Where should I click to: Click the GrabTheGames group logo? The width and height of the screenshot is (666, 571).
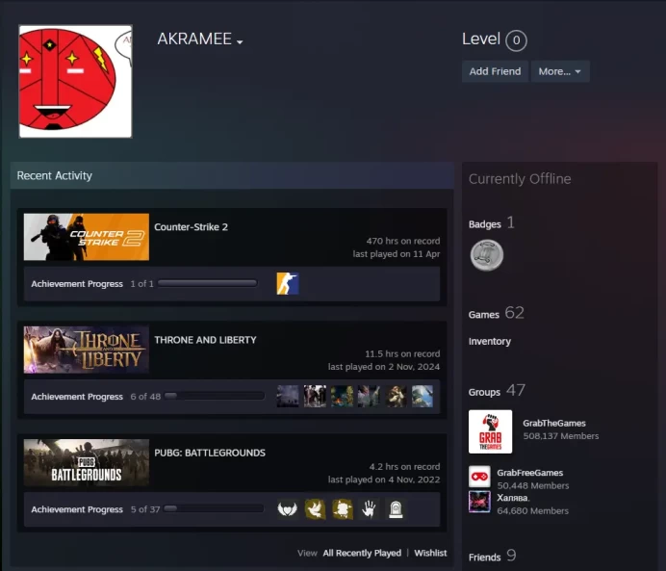(x=490, y=431)
